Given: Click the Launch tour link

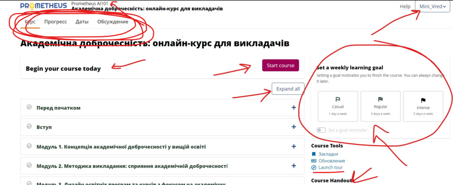Looking at the screenshot, I should (x=331, y=167).
